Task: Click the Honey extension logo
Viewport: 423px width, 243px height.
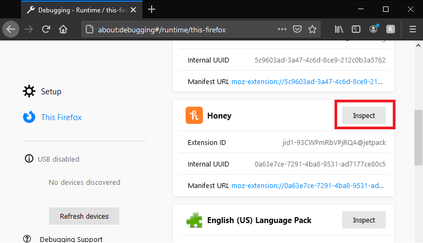Action: [x=194, y=115]
